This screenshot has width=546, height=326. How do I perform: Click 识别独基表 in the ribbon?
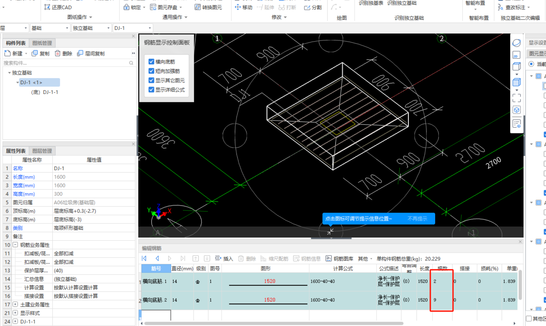[x=371, y=3]
